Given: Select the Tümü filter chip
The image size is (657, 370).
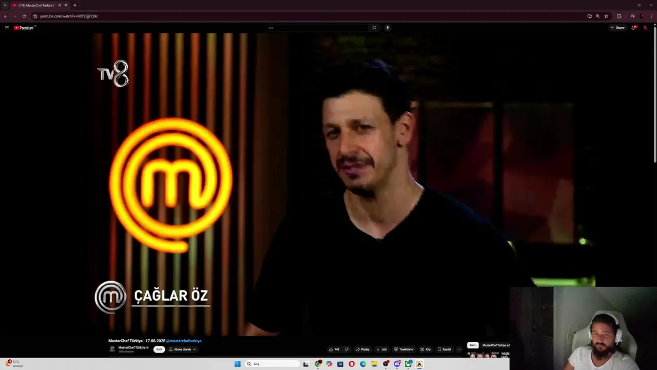Looking at the screenshot, I should point(473,345).
